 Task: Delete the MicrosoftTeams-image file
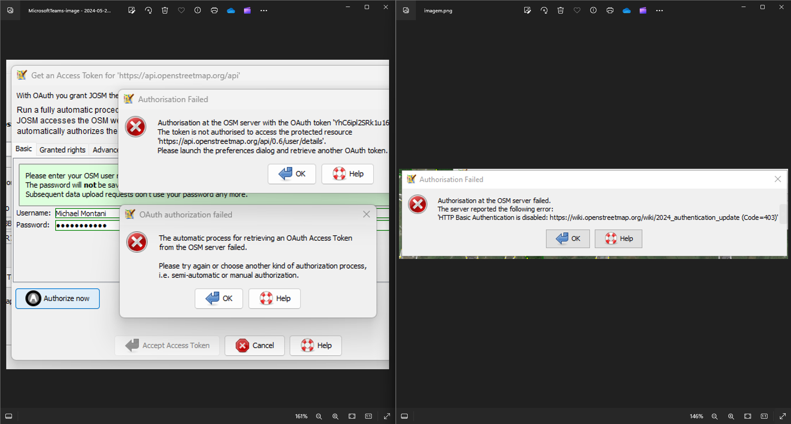coord(165,11)
